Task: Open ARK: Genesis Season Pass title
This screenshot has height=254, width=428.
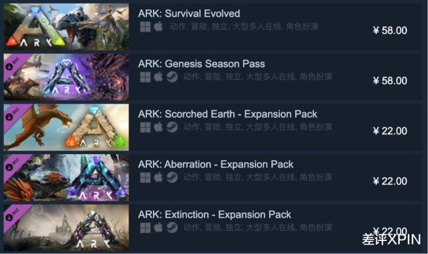Action: tap(201, 64)
